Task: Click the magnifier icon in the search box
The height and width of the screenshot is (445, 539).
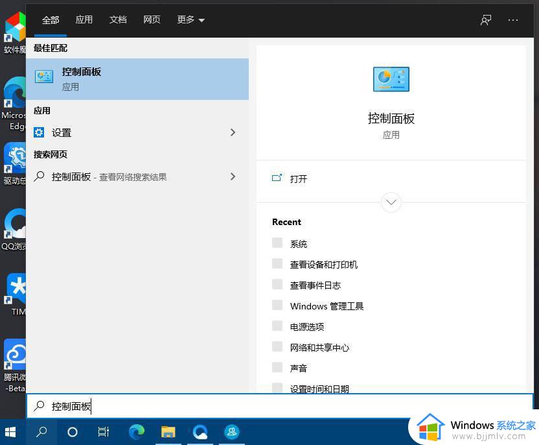Action: coord(39,406)
